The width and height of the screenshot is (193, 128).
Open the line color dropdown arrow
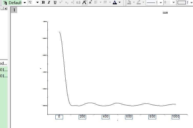143,2
